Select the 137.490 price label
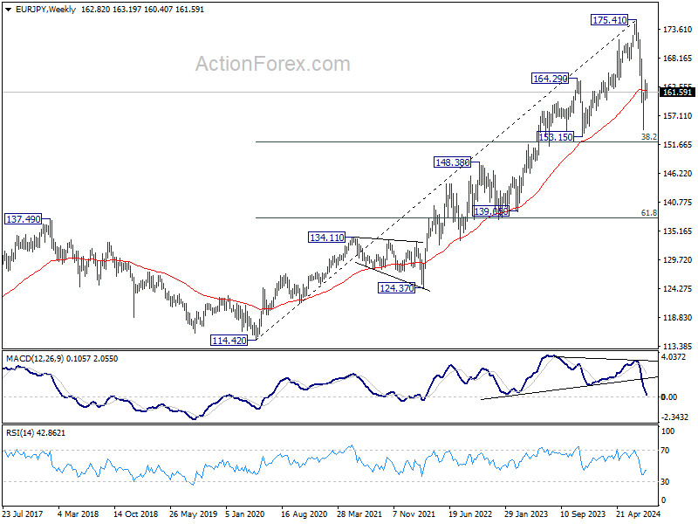Viewport: 698px width, 524px height. (24, 219)
